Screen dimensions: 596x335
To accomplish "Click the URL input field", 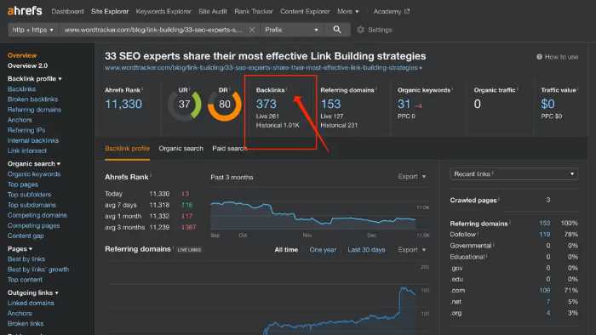I will (x=154, y=30).
